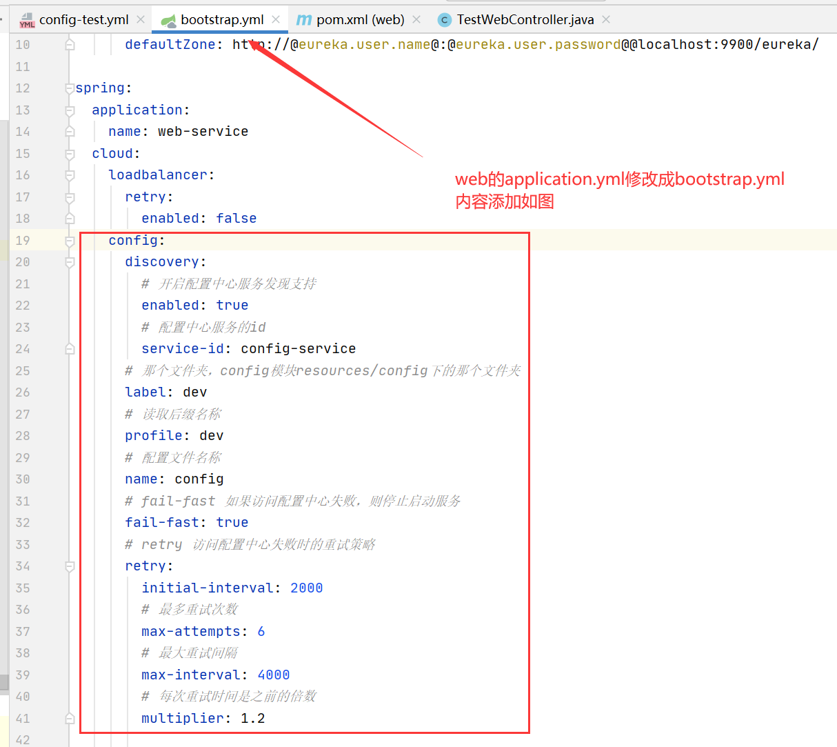Click the Maven icon on pom.xml tab
The height and width of the screenshot is (747, 837).
[304, 20]
